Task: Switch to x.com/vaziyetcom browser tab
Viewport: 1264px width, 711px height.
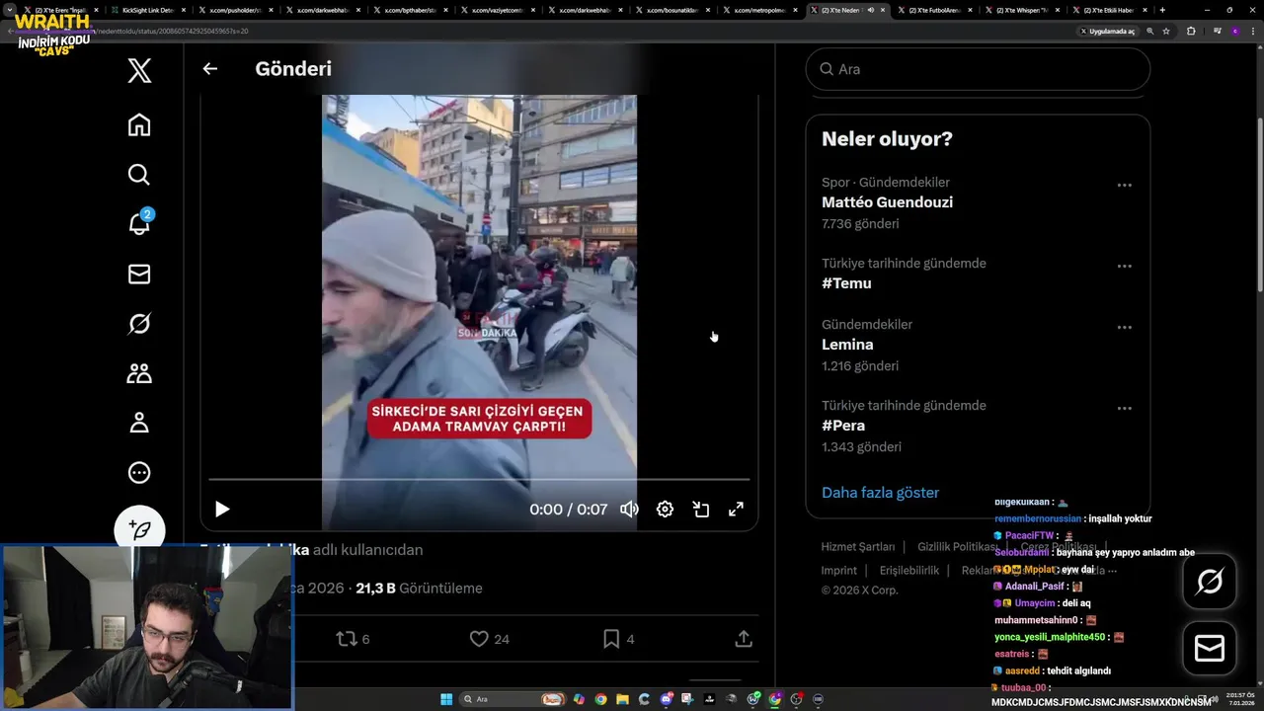Action: click(497, 10)
